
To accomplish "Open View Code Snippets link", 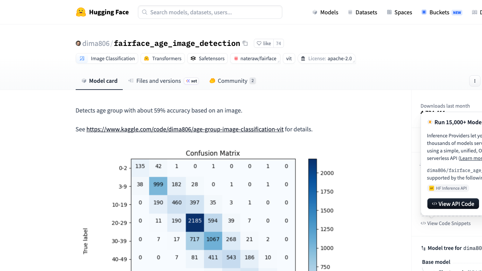I will (x=445, y=223).
